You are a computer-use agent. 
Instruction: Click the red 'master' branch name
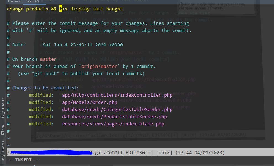pyautogui.click(x=48, y=59)
